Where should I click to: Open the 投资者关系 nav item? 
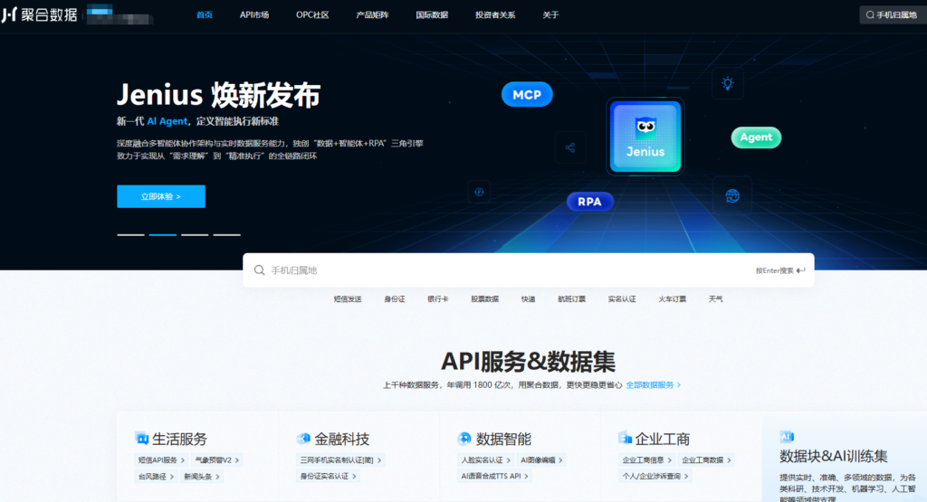[x=495, y=14]
